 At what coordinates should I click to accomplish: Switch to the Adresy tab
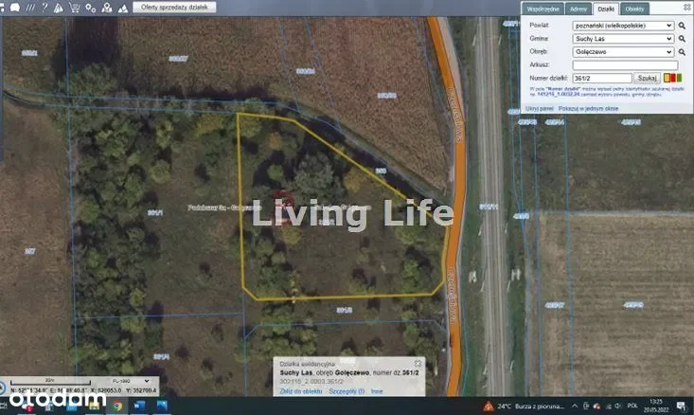point(579,9)
